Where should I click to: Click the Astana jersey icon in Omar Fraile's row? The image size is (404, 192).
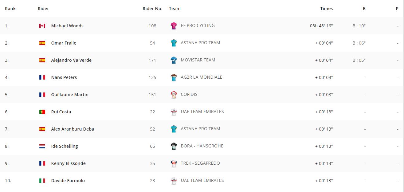tap(174, 43)
